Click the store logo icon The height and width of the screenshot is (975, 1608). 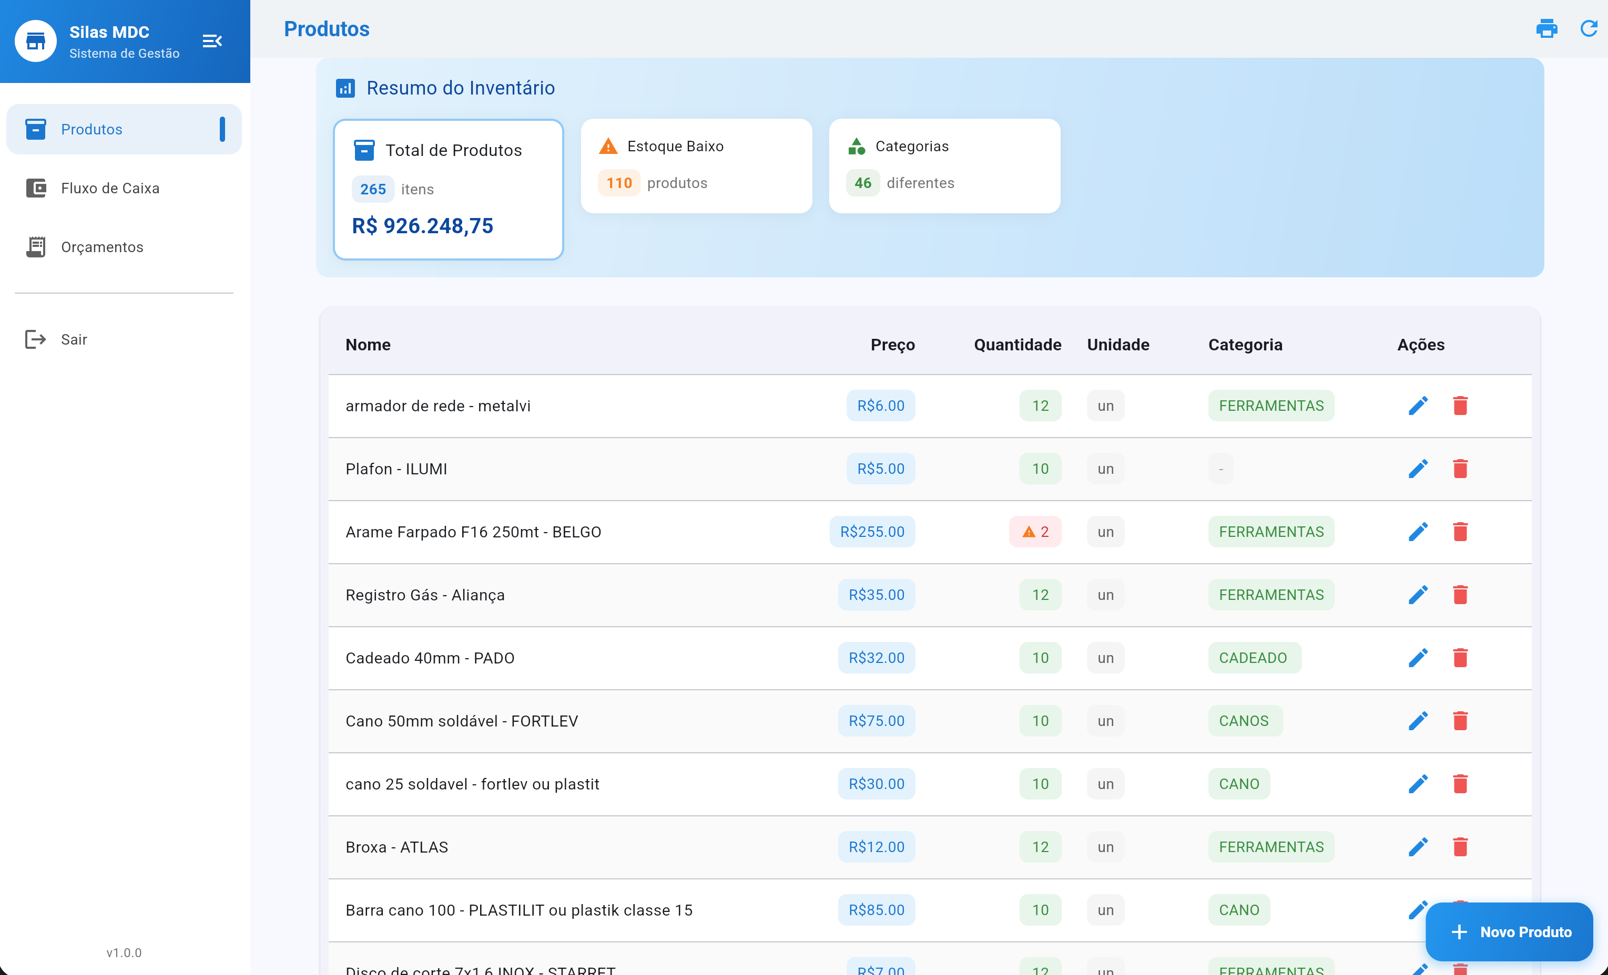(36, 41)
